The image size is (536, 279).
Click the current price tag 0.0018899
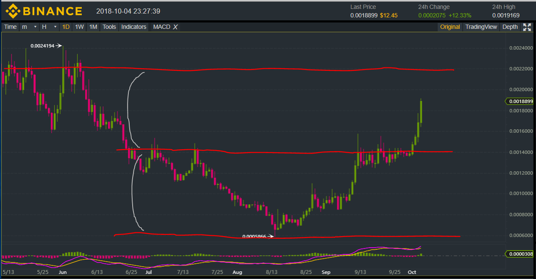(x=521, y=101)
